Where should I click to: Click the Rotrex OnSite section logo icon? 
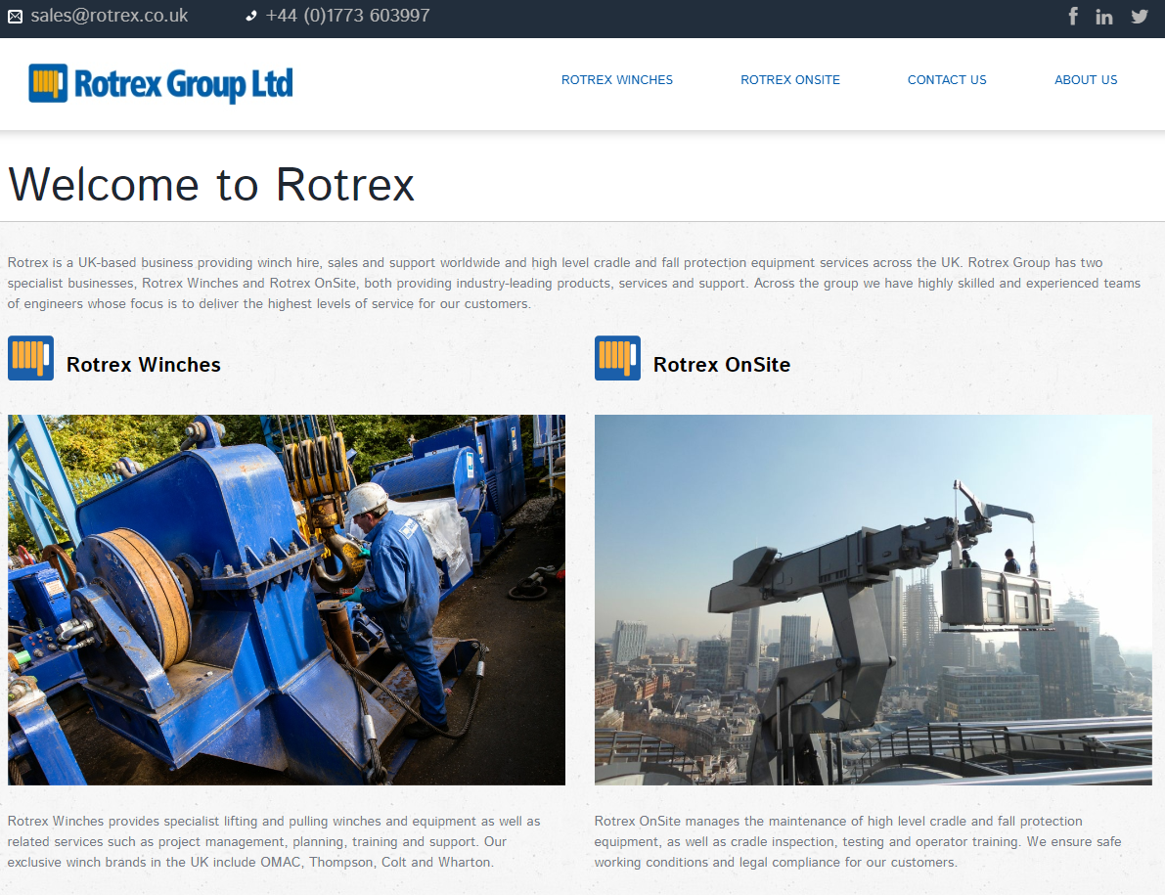(617, 358)
